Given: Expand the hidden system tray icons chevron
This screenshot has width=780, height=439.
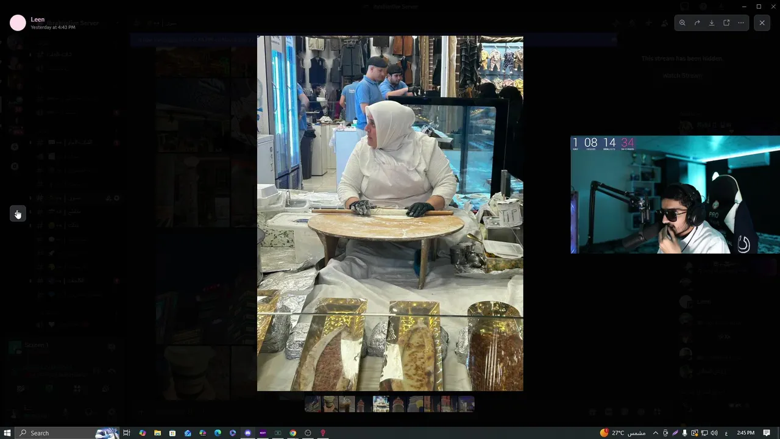Looking at the screenshot, I should pos(656,433).
